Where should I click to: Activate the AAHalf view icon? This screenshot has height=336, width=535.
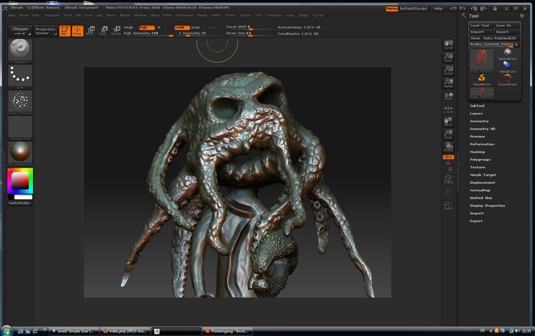point(448,83)
